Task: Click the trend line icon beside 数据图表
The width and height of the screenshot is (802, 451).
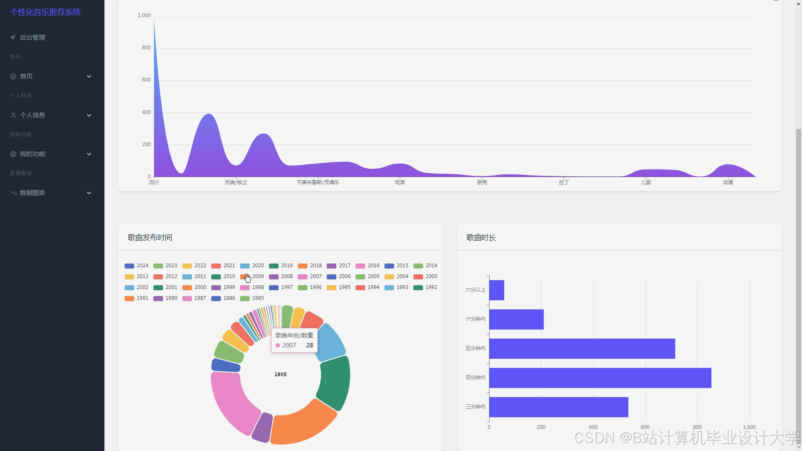Action: click(x=13, y=193)
